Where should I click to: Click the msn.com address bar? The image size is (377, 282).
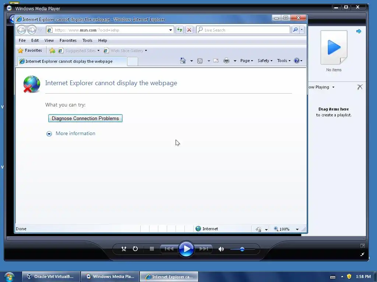pyautogui.click(x=110, y=30)
